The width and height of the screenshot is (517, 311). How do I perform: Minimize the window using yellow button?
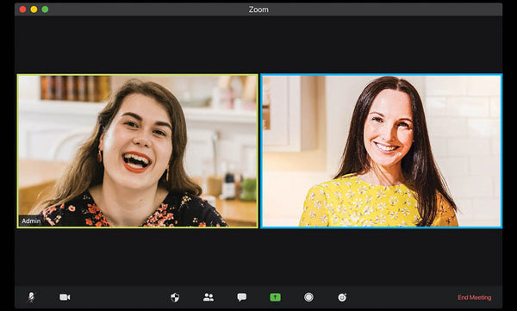[34, 9]
